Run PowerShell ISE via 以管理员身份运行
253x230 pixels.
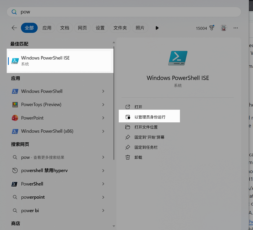pyautogui.click(x=150, y=117)
